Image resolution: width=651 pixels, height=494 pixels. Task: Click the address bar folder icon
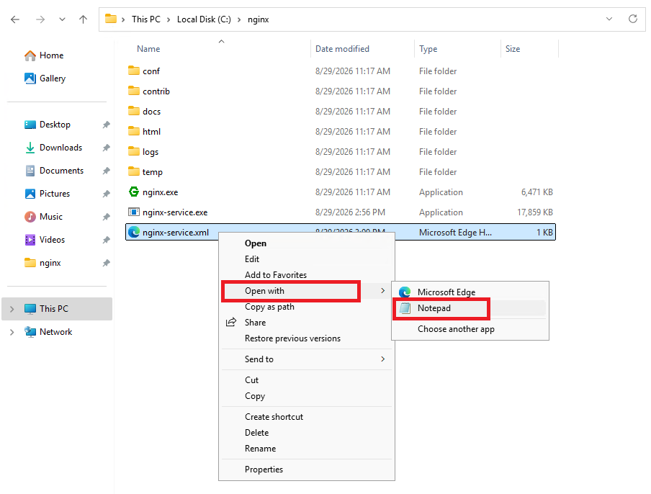tap(111, 19)
